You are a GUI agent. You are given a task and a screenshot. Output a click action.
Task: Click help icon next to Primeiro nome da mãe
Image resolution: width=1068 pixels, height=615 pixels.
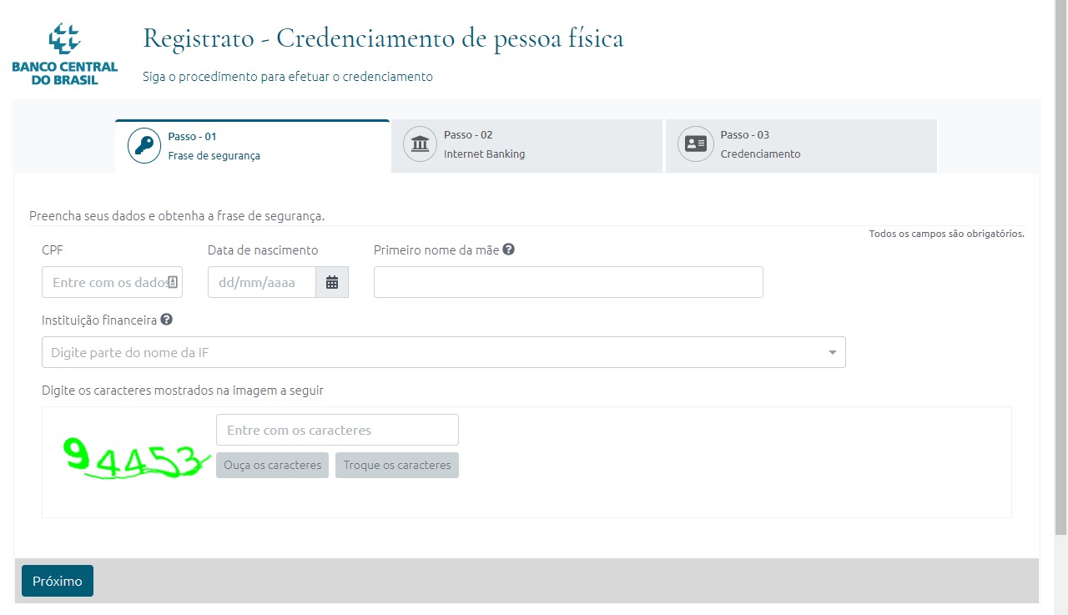(x=508, y=249)
